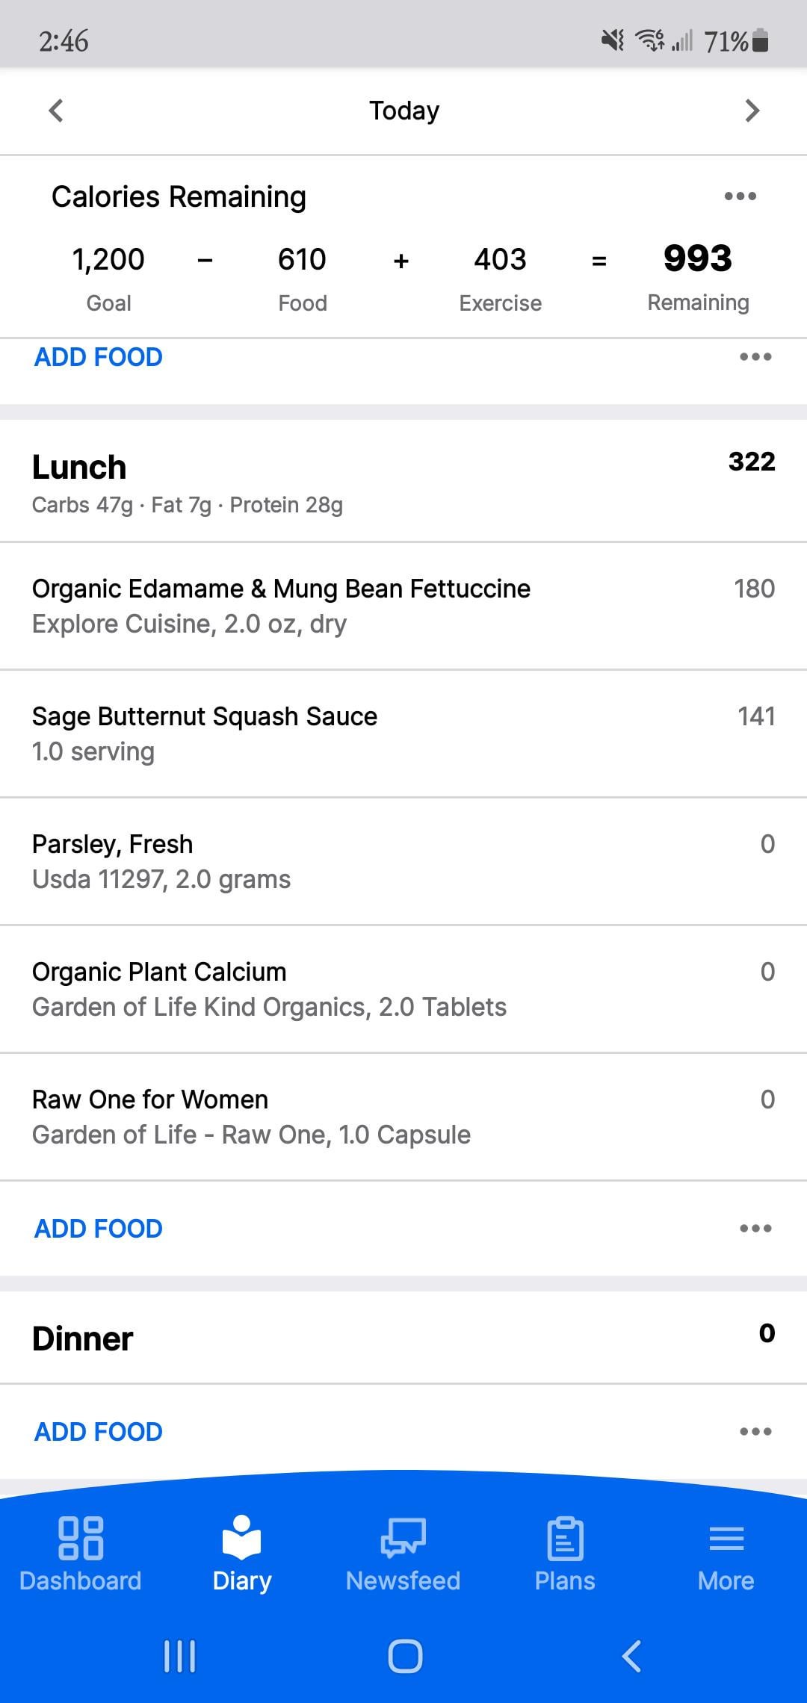Select the Diary tab
The width and height of the screenshot is (807, 1703).
click(x=241, y=1554)
